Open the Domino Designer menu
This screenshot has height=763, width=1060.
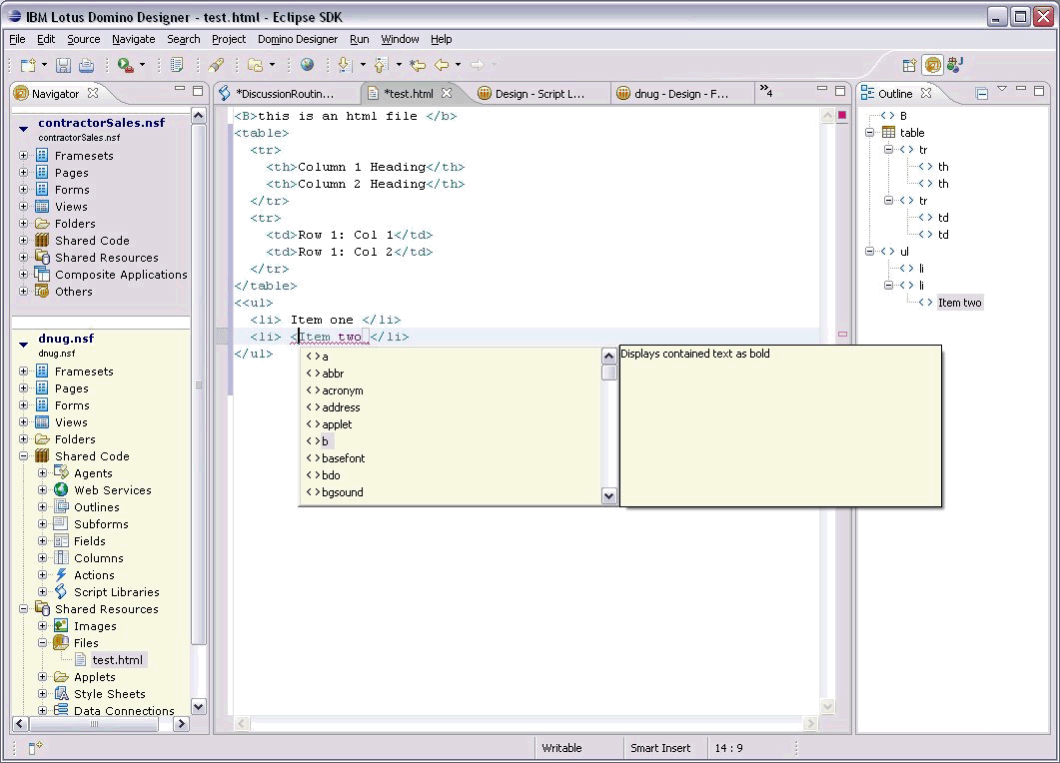click(x=298, y=39)
